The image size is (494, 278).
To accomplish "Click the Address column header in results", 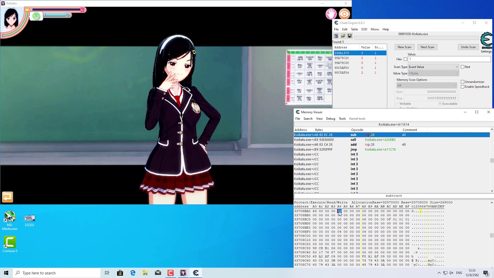I will pos(346,47).
